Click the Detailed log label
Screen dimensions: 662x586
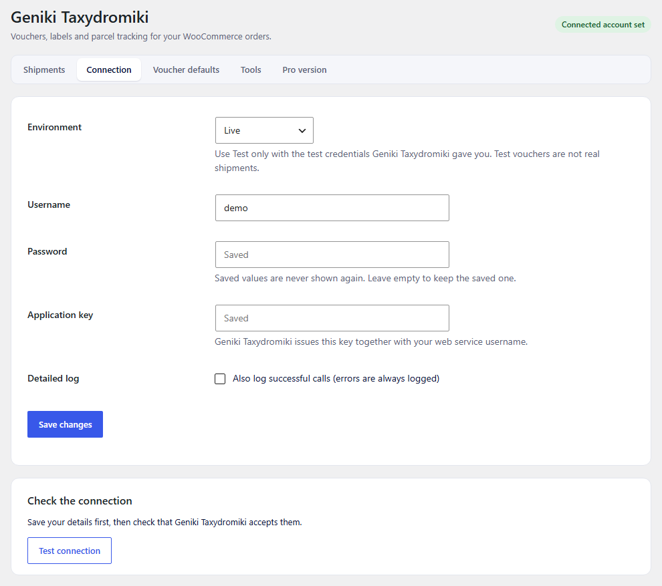(53, 378)
